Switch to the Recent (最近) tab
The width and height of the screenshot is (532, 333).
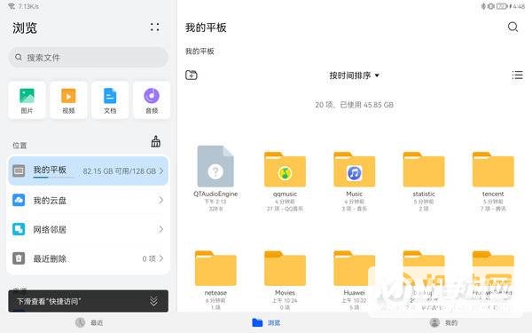90,322
